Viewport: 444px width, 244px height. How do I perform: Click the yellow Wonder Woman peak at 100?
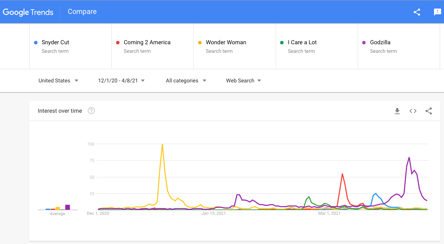(x=162, y=144)
